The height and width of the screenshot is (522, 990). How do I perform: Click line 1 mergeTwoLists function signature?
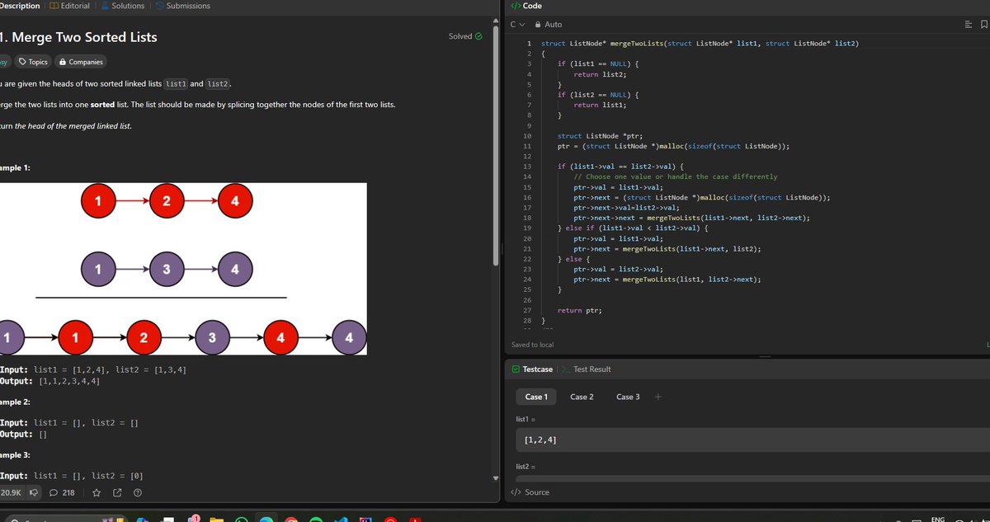coord(700,43)
